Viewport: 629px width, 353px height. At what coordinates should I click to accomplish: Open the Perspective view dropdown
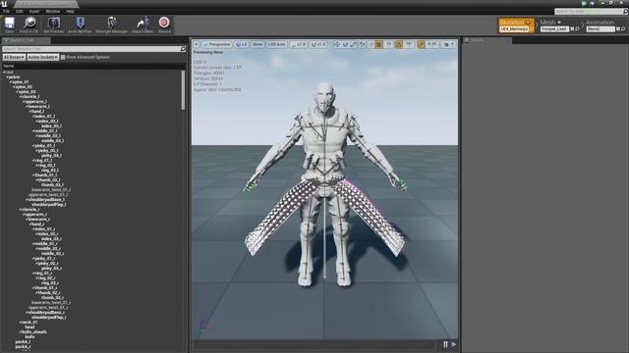pos(216,44)
